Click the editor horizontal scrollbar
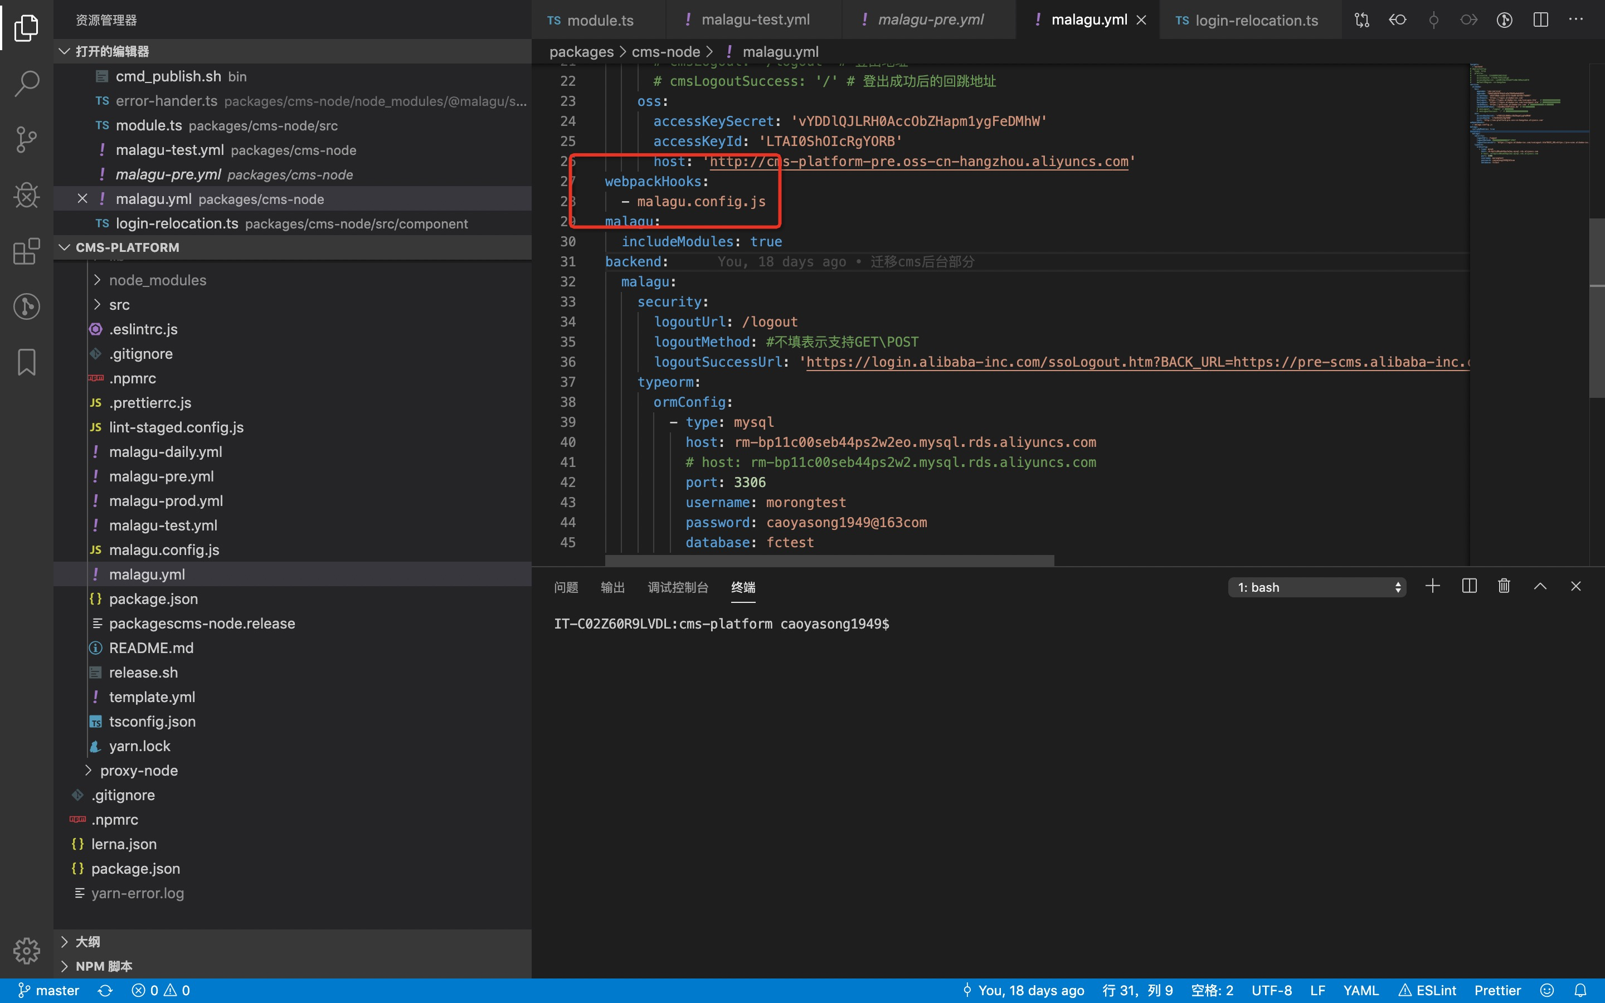The height and width of the screenshot is (1003, 1605). (829, 561)
